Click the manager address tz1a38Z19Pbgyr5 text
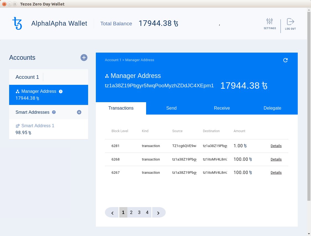This screenshot has height=236, width=311. coord(159,86)
